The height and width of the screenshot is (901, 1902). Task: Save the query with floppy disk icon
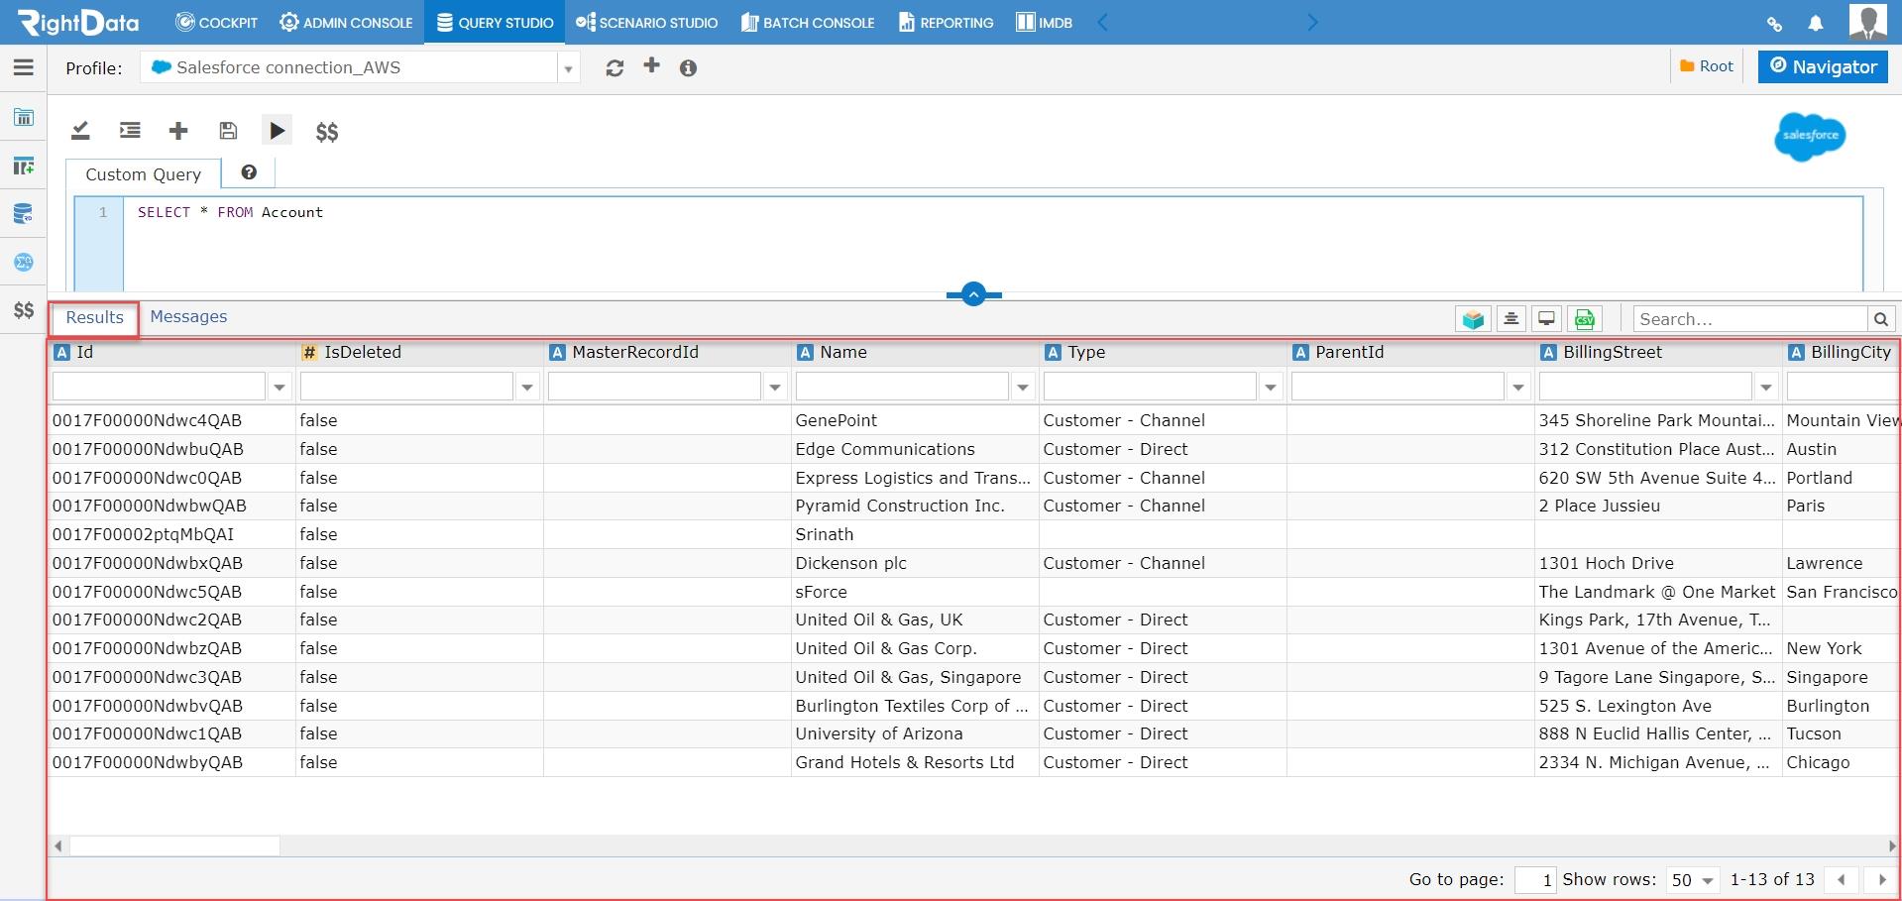(228, 131)
